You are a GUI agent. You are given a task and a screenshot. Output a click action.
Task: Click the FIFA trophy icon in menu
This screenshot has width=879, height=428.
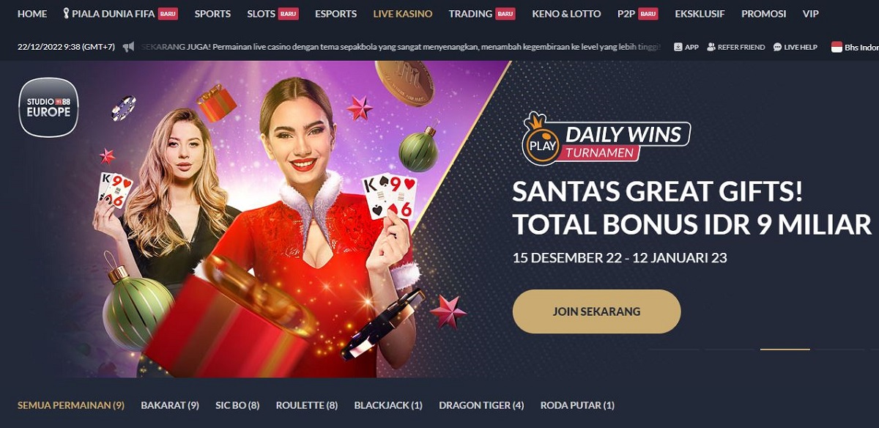point(65,14)
